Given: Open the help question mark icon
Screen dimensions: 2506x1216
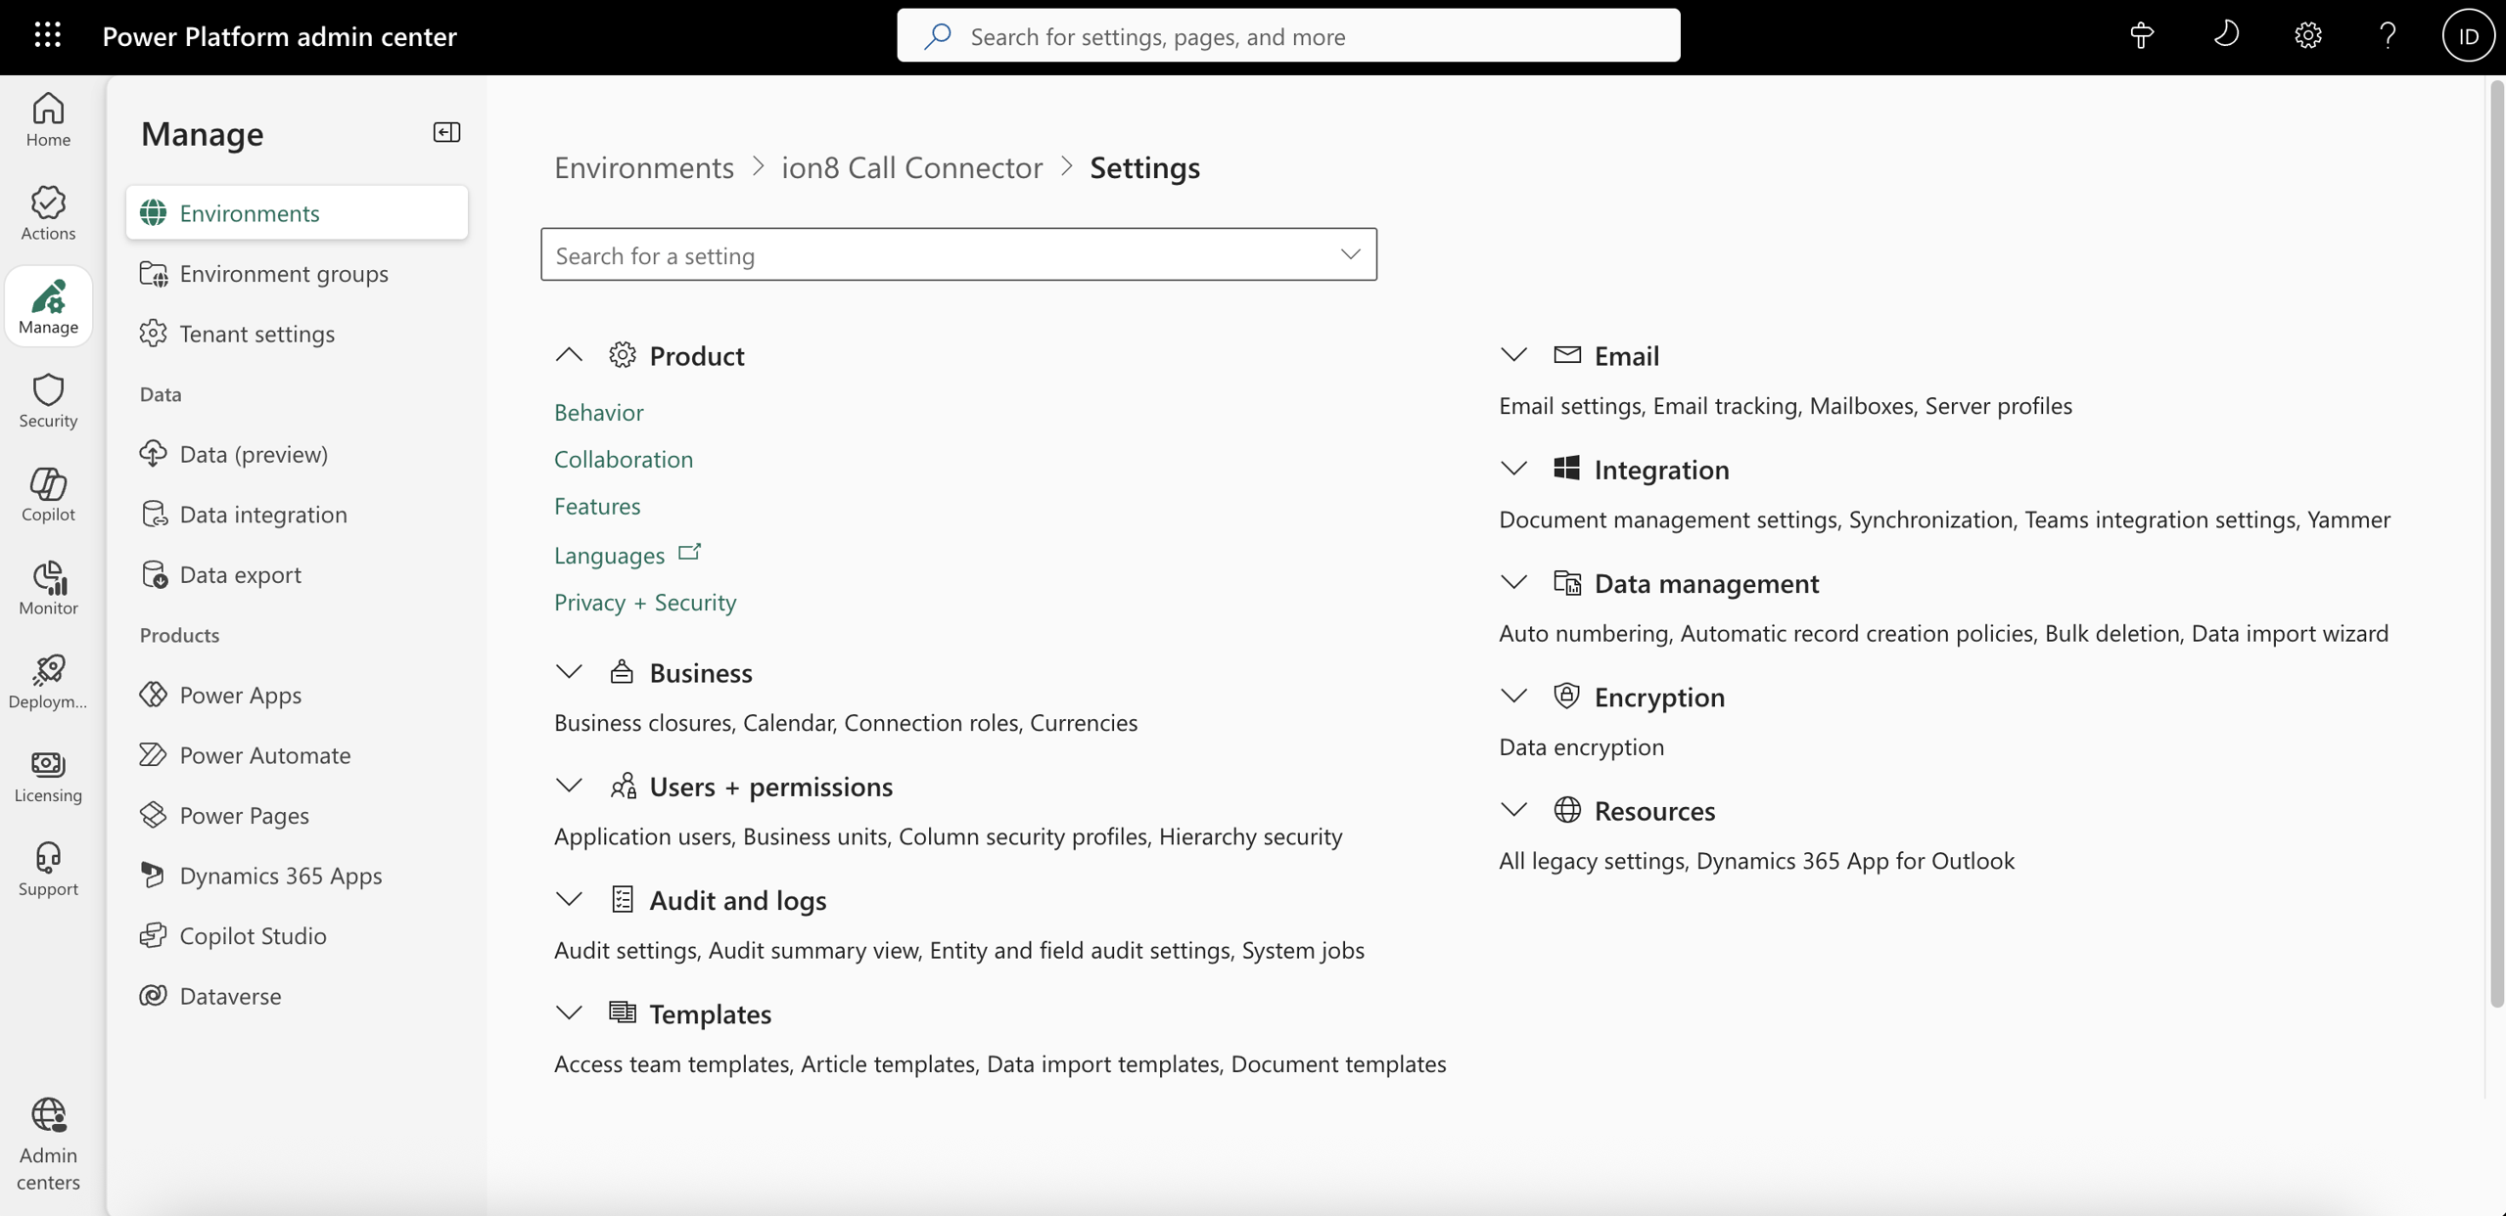Looking at the screenshot, I should pos(2388,36).
